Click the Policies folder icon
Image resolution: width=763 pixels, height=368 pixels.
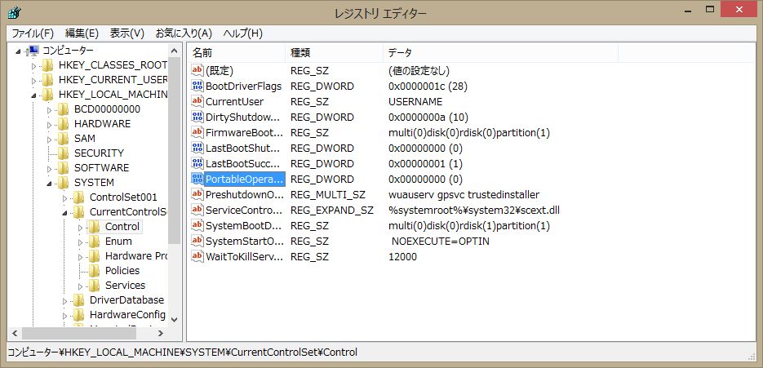(95, 271)
